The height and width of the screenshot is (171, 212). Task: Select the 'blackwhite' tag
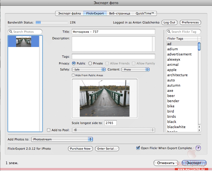coord(182,127)
